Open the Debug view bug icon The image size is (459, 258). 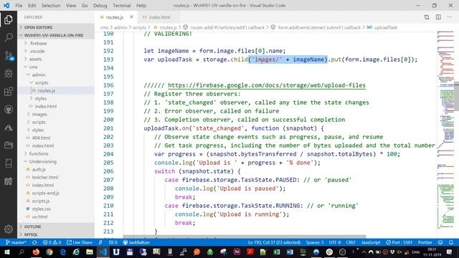[x=8, y=73]
